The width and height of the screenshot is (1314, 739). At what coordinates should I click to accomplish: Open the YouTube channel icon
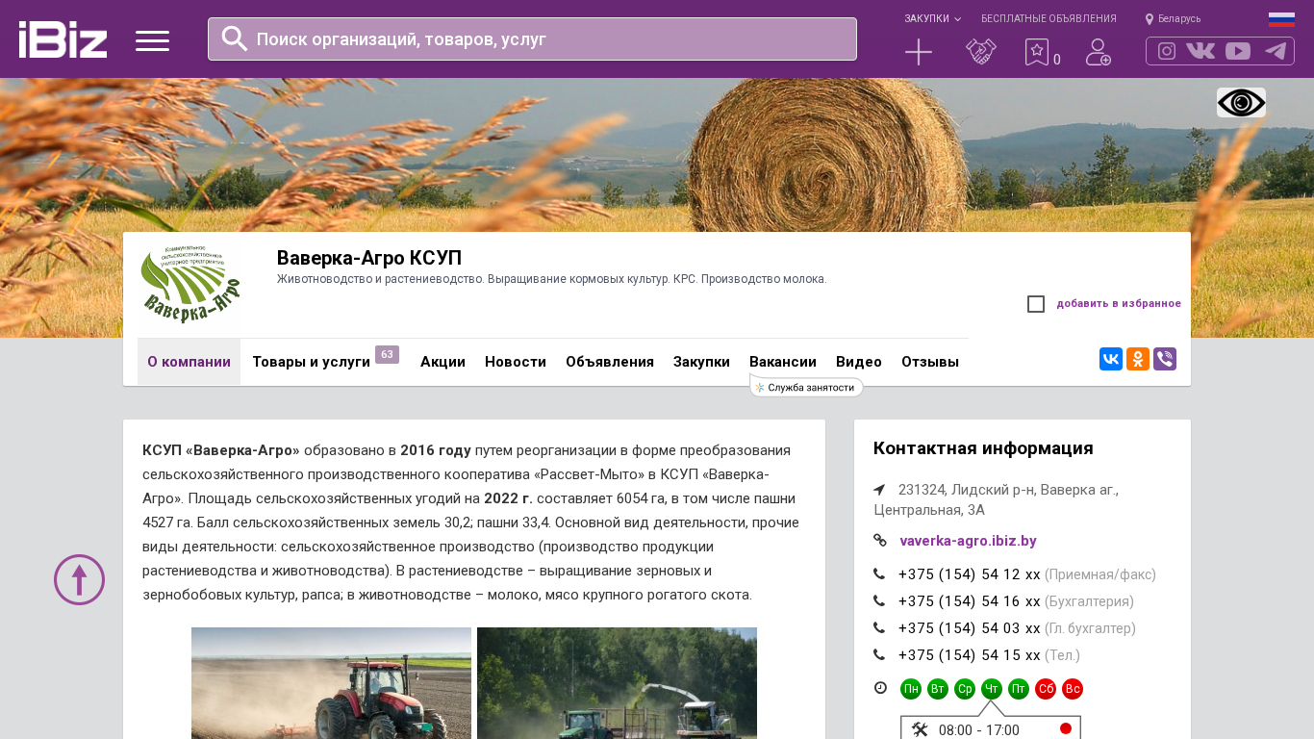1238,51
